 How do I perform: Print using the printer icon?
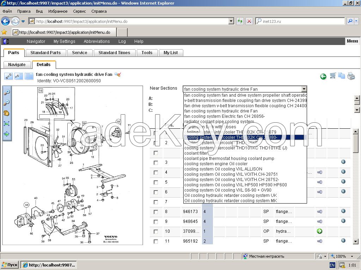click(351, 76)
